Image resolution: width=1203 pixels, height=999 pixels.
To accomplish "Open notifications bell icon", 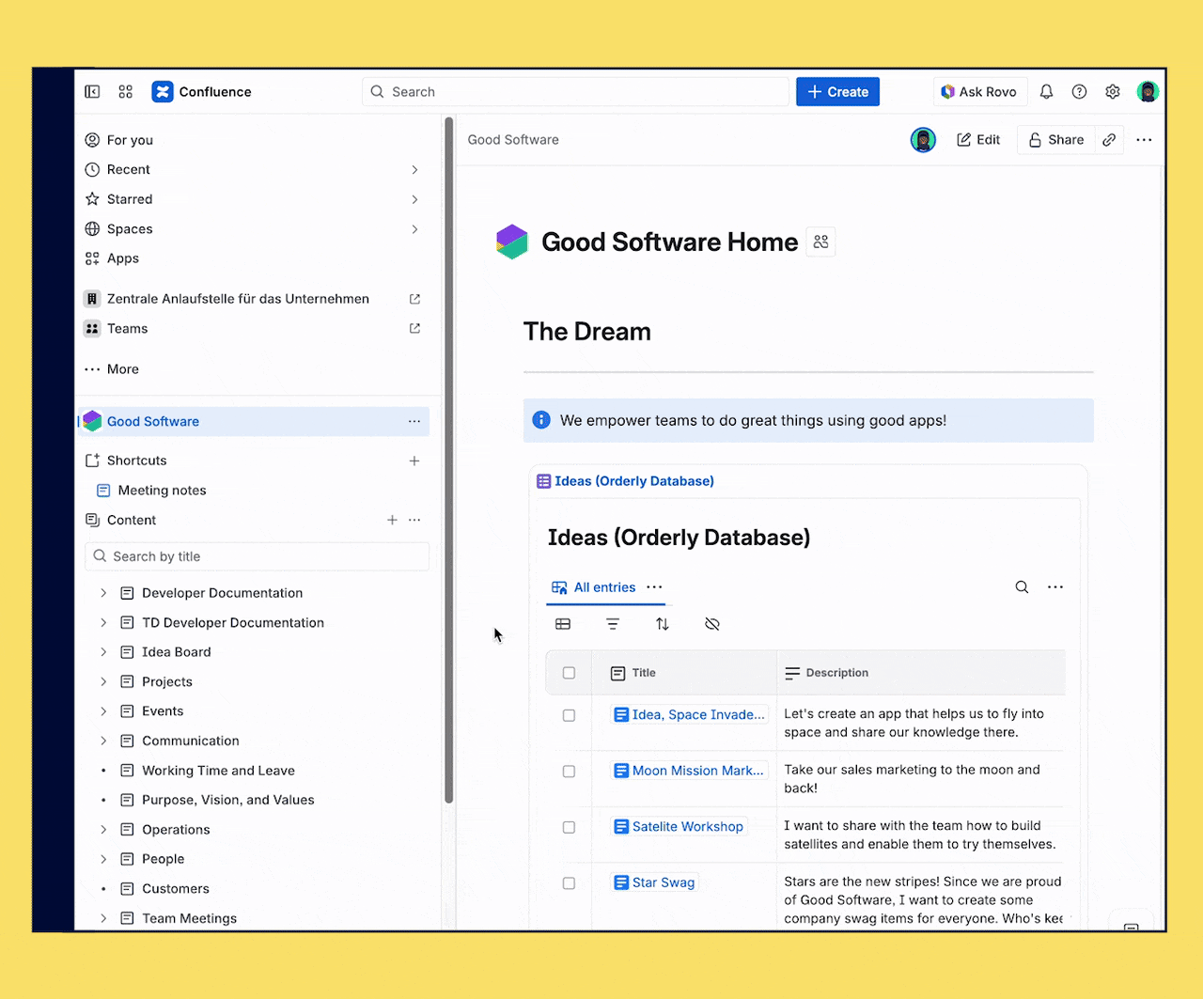I will [1046, 92].
